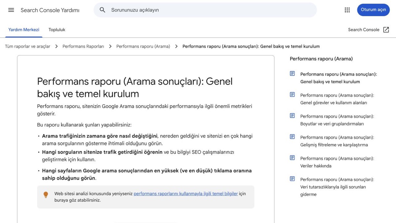Go to Tüm raporlar ve araçlar breadcrumb

[28, 47]
